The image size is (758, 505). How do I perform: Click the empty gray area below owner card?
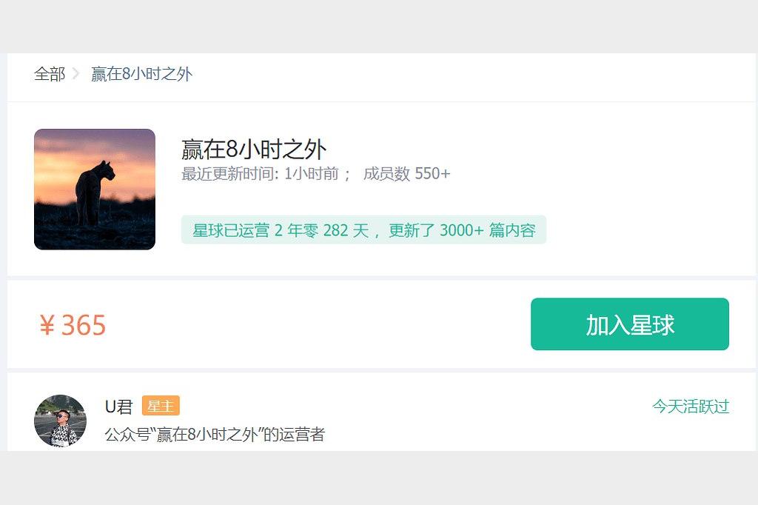coord(379,478)
